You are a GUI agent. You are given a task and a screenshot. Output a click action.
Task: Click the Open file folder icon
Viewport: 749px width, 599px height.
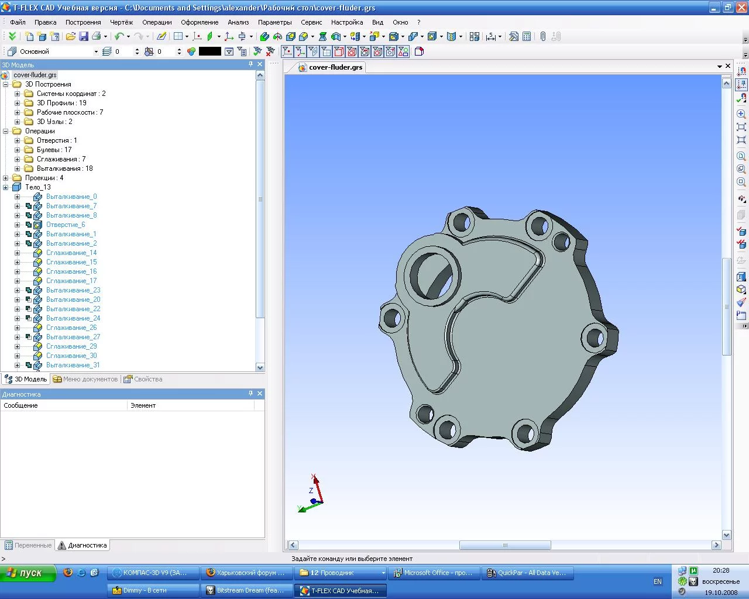click(71, 36)
